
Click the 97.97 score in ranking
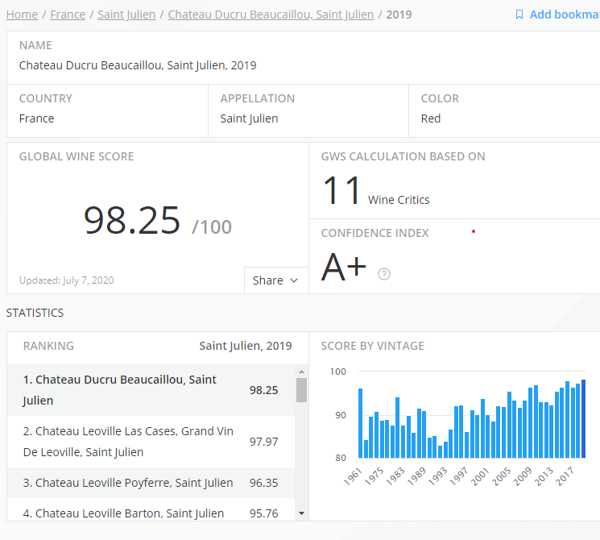click(263, 442)
